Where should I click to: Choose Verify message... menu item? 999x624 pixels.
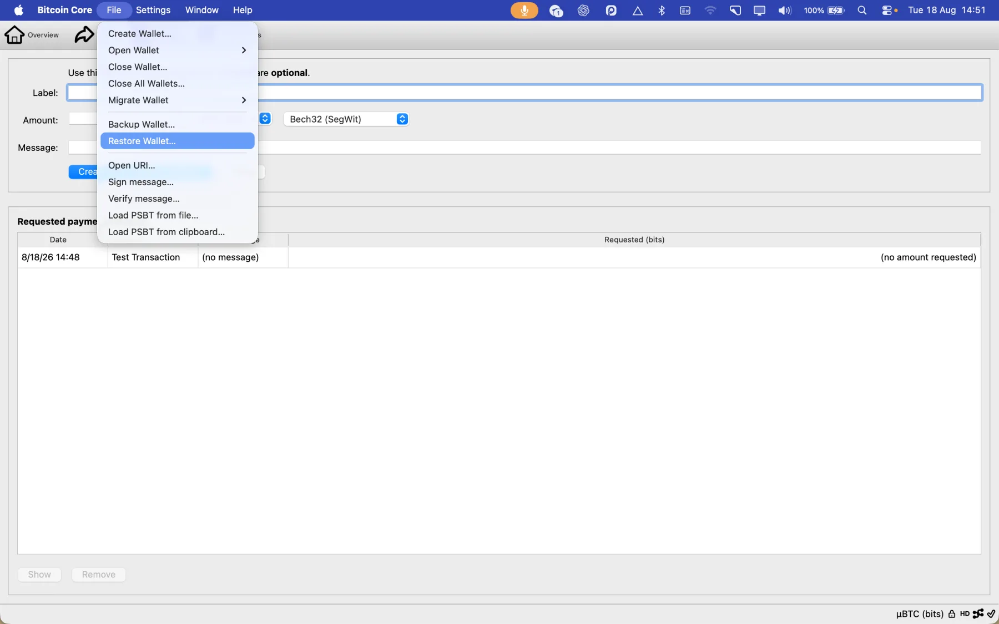pyautogui.click(x=178, y=199)
